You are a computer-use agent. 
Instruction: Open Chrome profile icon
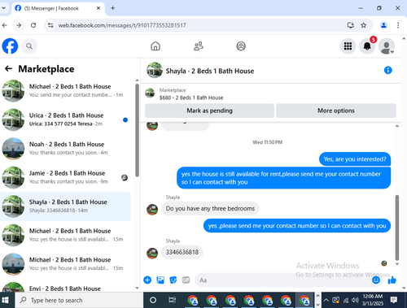click(383, 25)
